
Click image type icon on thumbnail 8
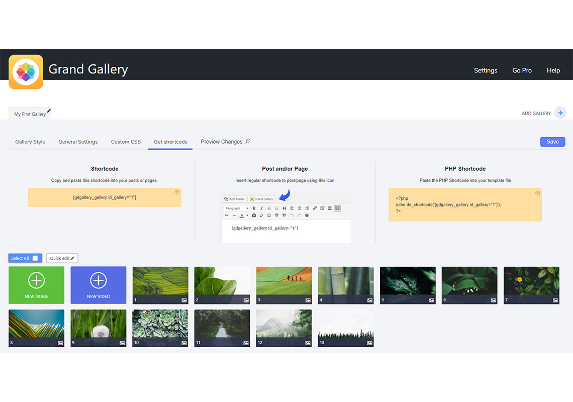[60, 343]
